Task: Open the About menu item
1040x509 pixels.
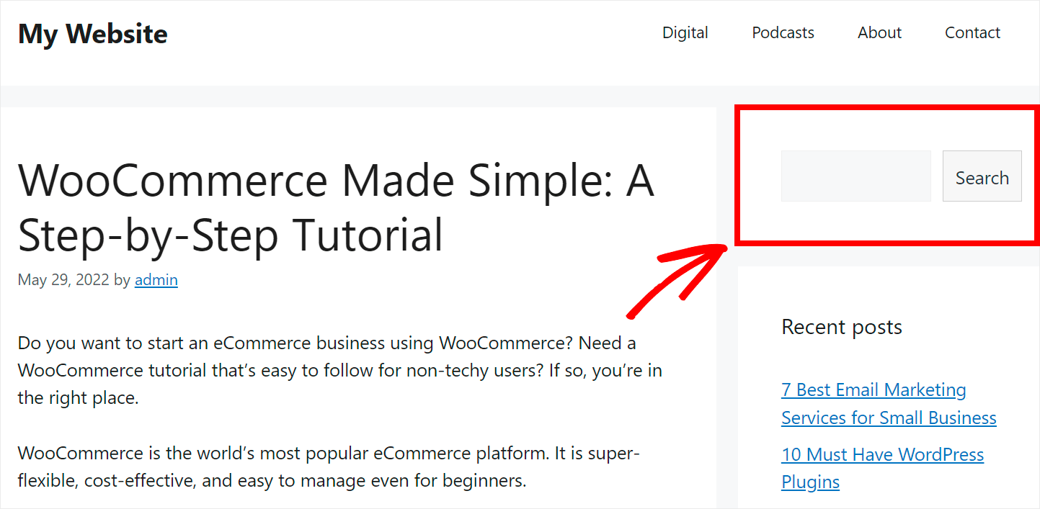Action: 879,33
